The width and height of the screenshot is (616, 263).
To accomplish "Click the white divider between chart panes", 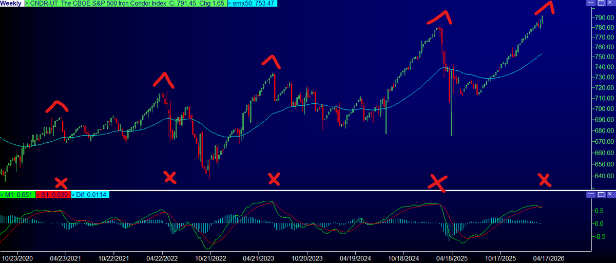I will pos(308,191).
